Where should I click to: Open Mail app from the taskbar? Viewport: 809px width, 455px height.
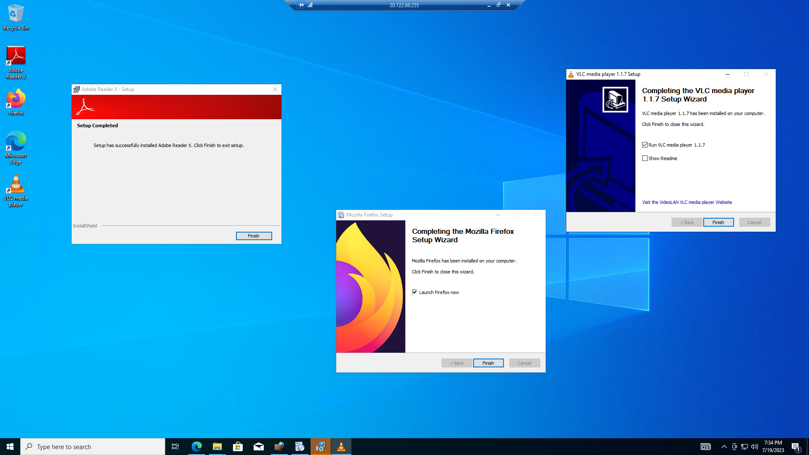tap(258, 447)
